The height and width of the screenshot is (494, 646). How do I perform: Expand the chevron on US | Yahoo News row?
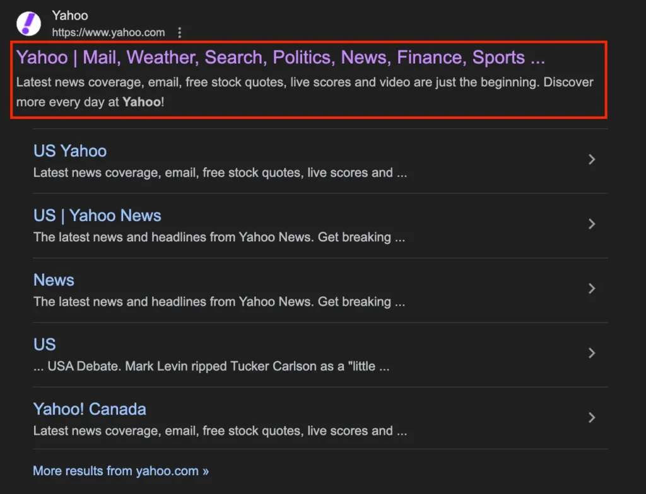click(x=592, y=224)
